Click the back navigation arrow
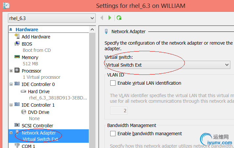Image resolution: width=234 pixels, height=148 pixels. tap(102, 18)
